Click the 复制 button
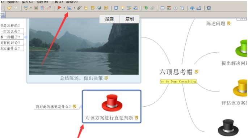Viewport: 248px width, 138px height. [x=130, y=19]
